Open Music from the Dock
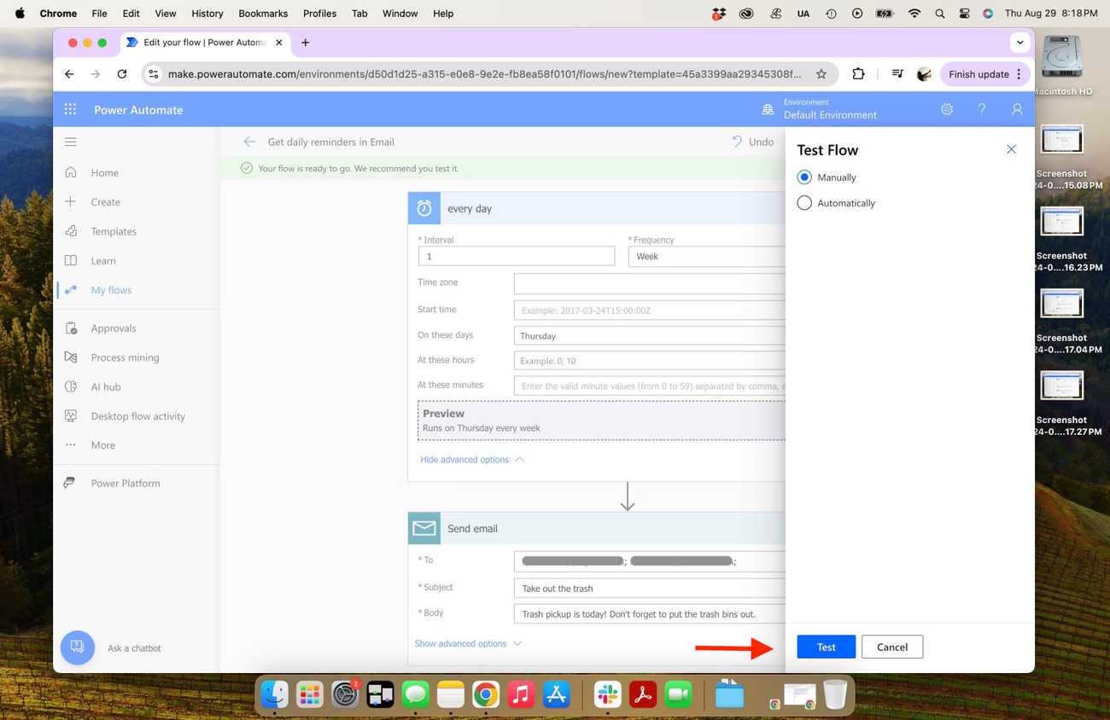The height and width of the screenshot is (720, 1110). (521, 694)
